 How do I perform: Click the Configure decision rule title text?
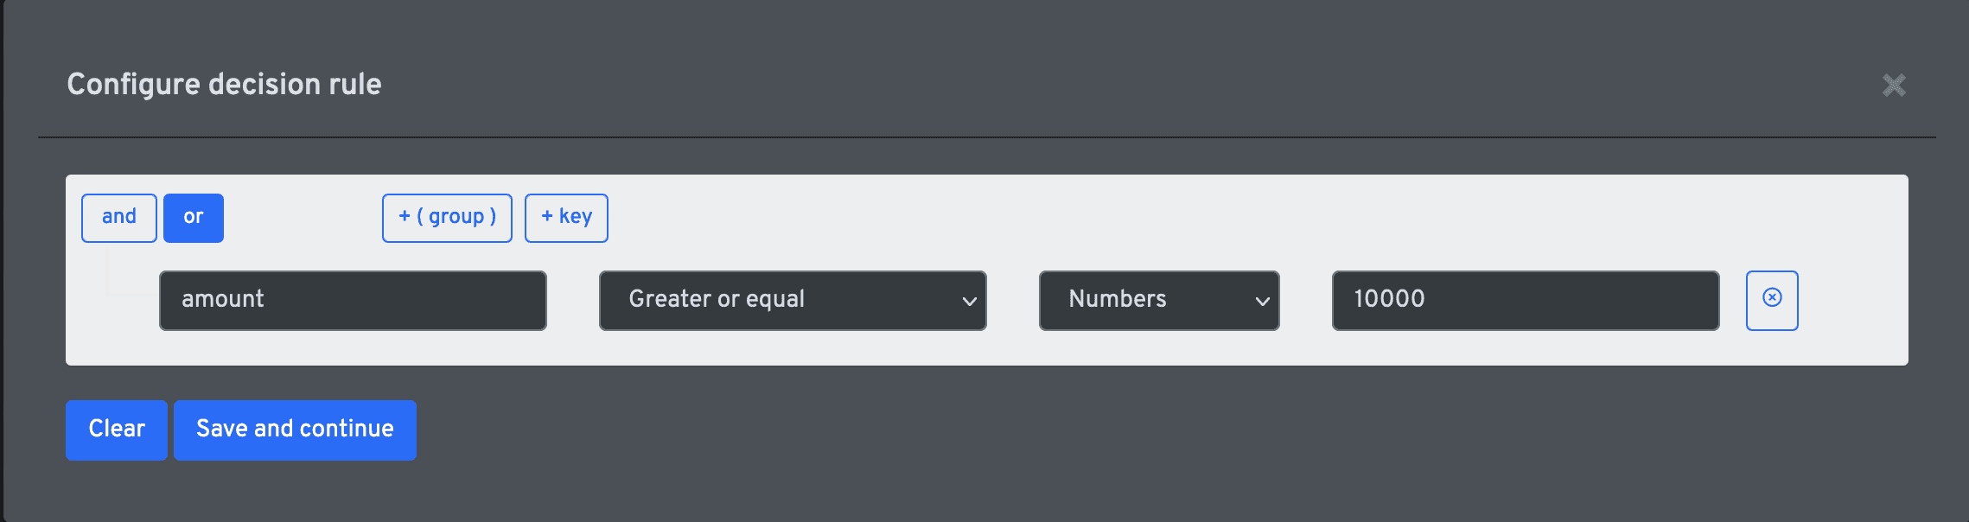click(x=224, y=84)
